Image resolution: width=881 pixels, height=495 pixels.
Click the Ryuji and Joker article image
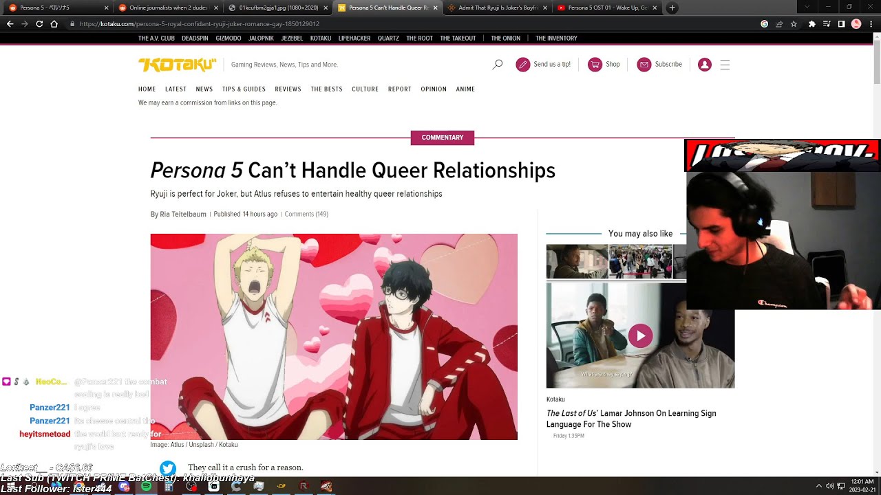coord(334,337)
